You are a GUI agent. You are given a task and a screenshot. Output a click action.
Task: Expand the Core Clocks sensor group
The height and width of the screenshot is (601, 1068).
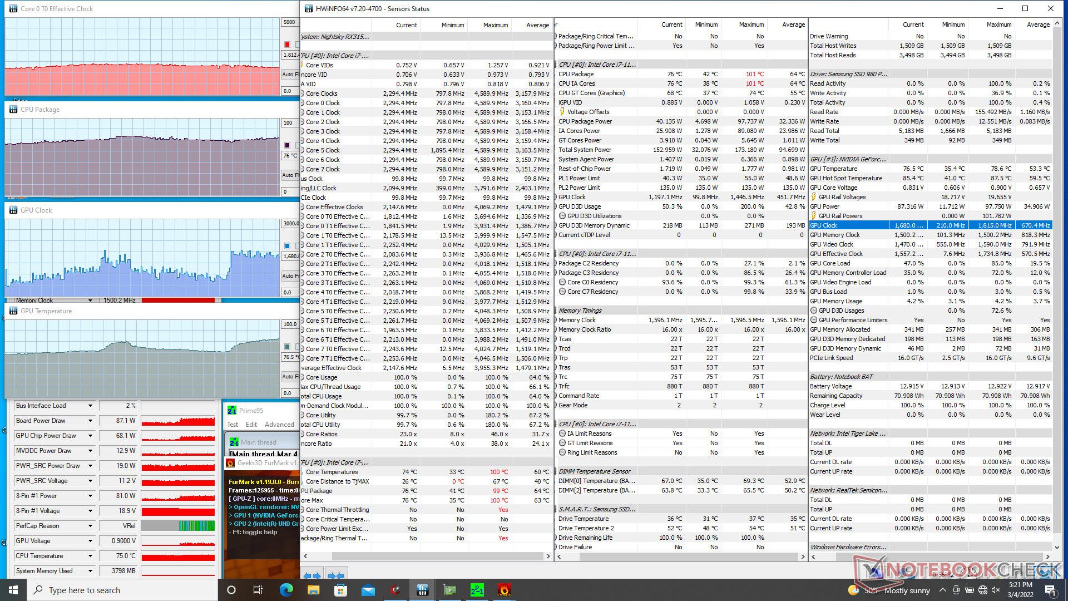coord(302,93)
